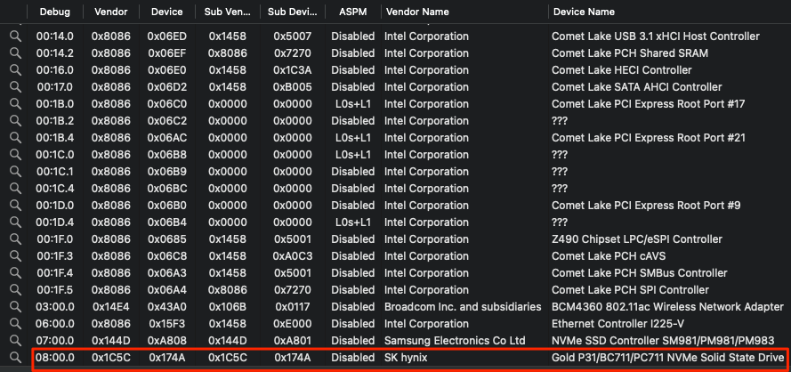The width and height of the screenshot is (791, 372).
Task: Click device ID 0x0685 cell
Action: click(x=167, y=239)
